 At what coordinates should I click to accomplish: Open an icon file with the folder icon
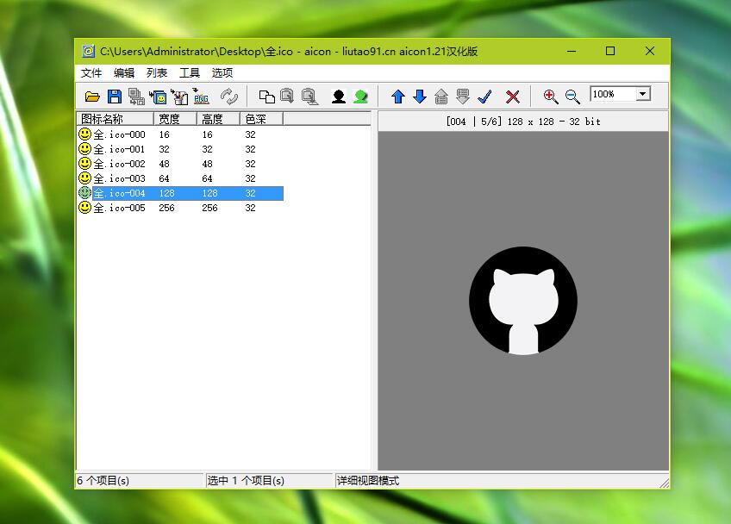point(92,97)
